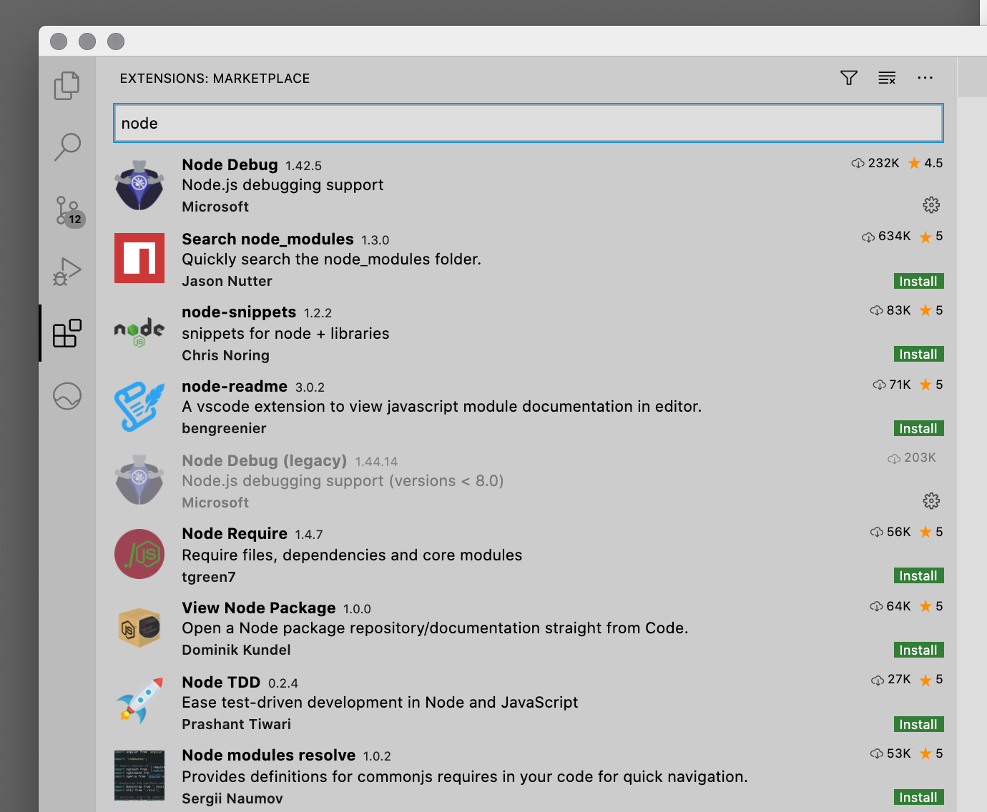This screenshot has width=987, height=812.
Task: Open the Manage gear for Node Debug
Action: (x=931, y=205)
